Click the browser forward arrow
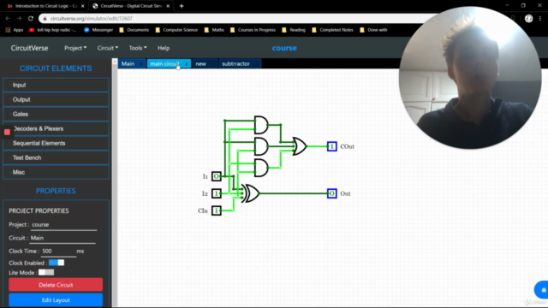Image resolution: width=548 pixels, height=308 pixels. 19,18
